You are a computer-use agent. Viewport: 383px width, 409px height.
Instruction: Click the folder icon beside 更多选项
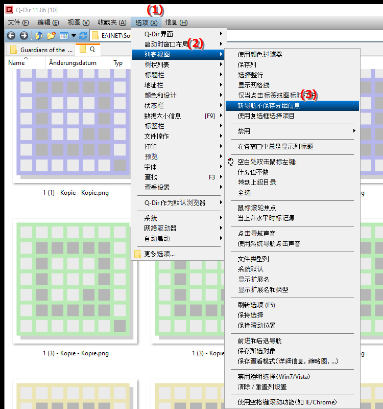tap(137, 254)
